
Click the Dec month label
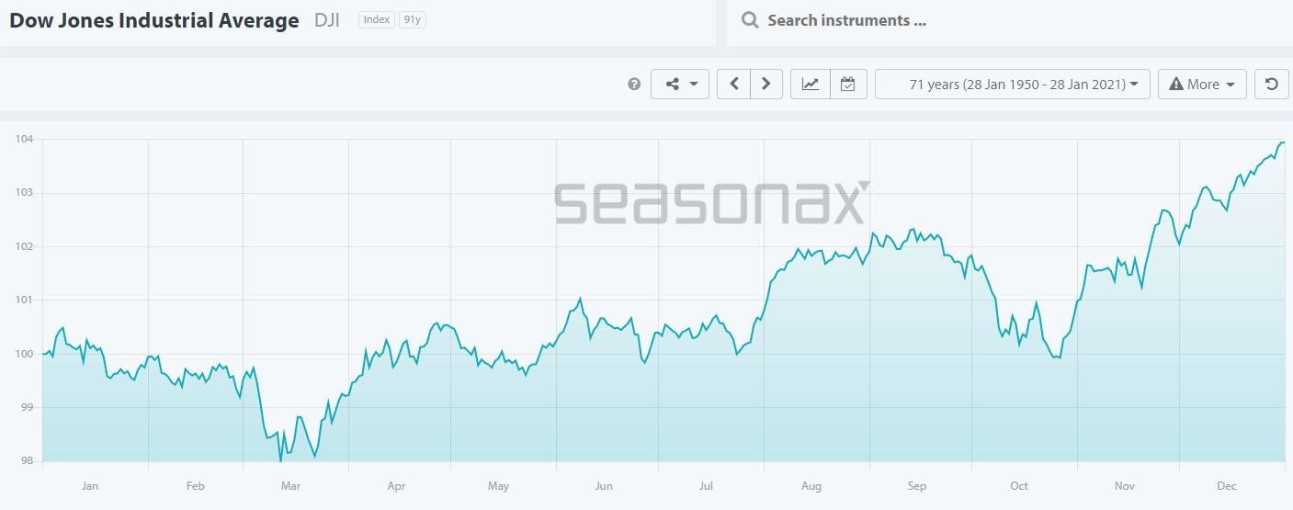1226,486
